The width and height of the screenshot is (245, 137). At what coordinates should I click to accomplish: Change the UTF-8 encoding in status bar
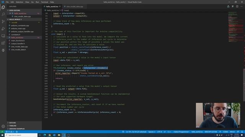click(x=159, y=132)
